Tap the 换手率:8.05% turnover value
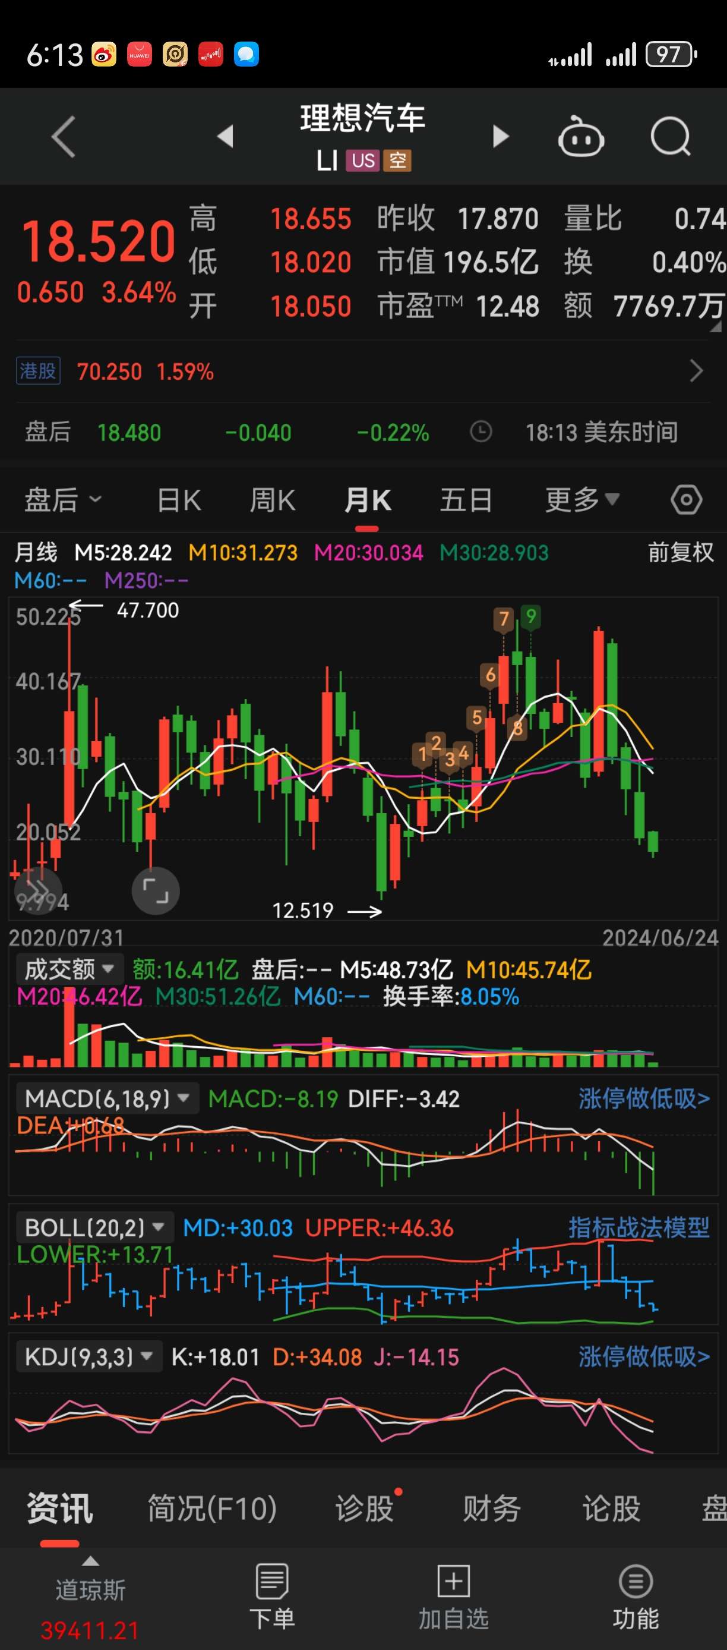 (451, 997)
